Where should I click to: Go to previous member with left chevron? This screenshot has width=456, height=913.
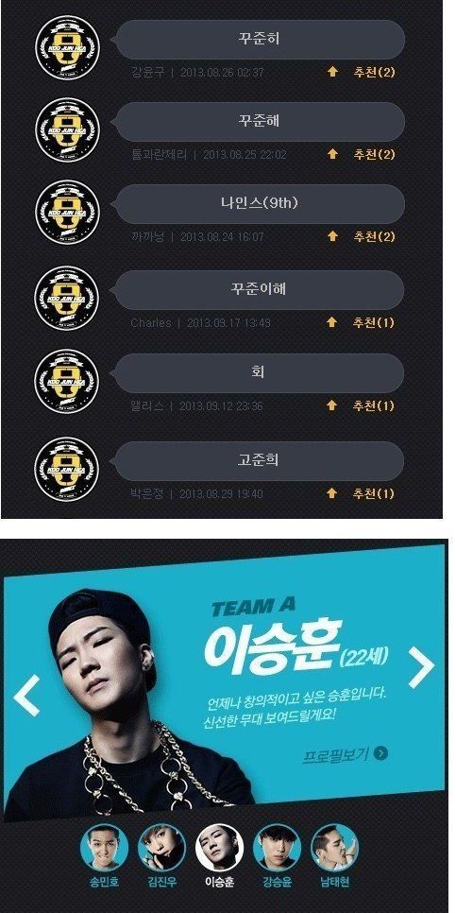26,695
